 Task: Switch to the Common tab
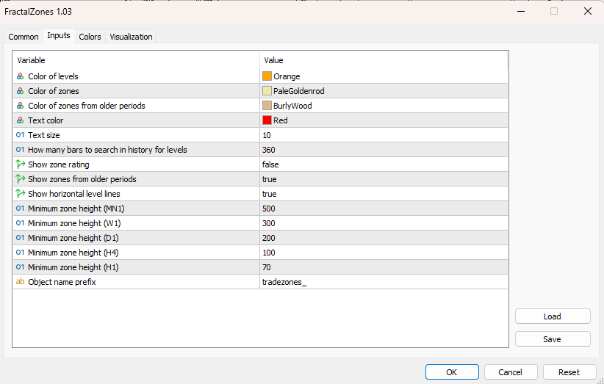pyautogui.click(x=24, y=37)
